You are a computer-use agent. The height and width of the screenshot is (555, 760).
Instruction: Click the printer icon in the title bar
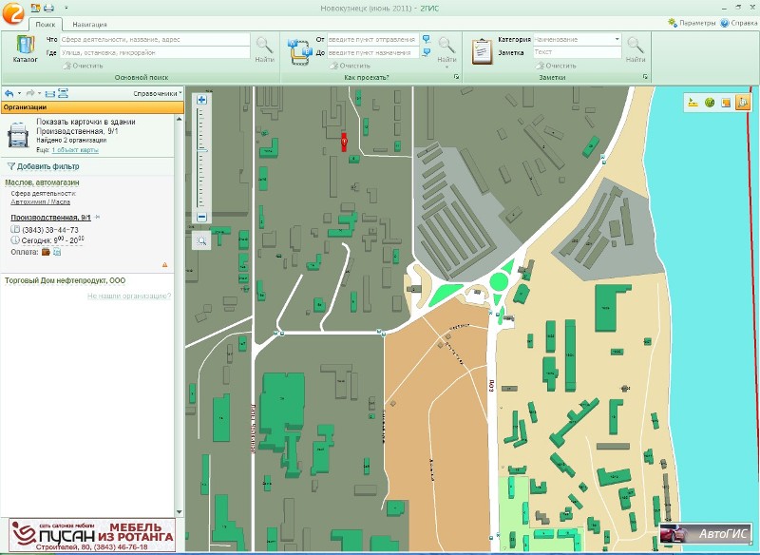(48, 8)
